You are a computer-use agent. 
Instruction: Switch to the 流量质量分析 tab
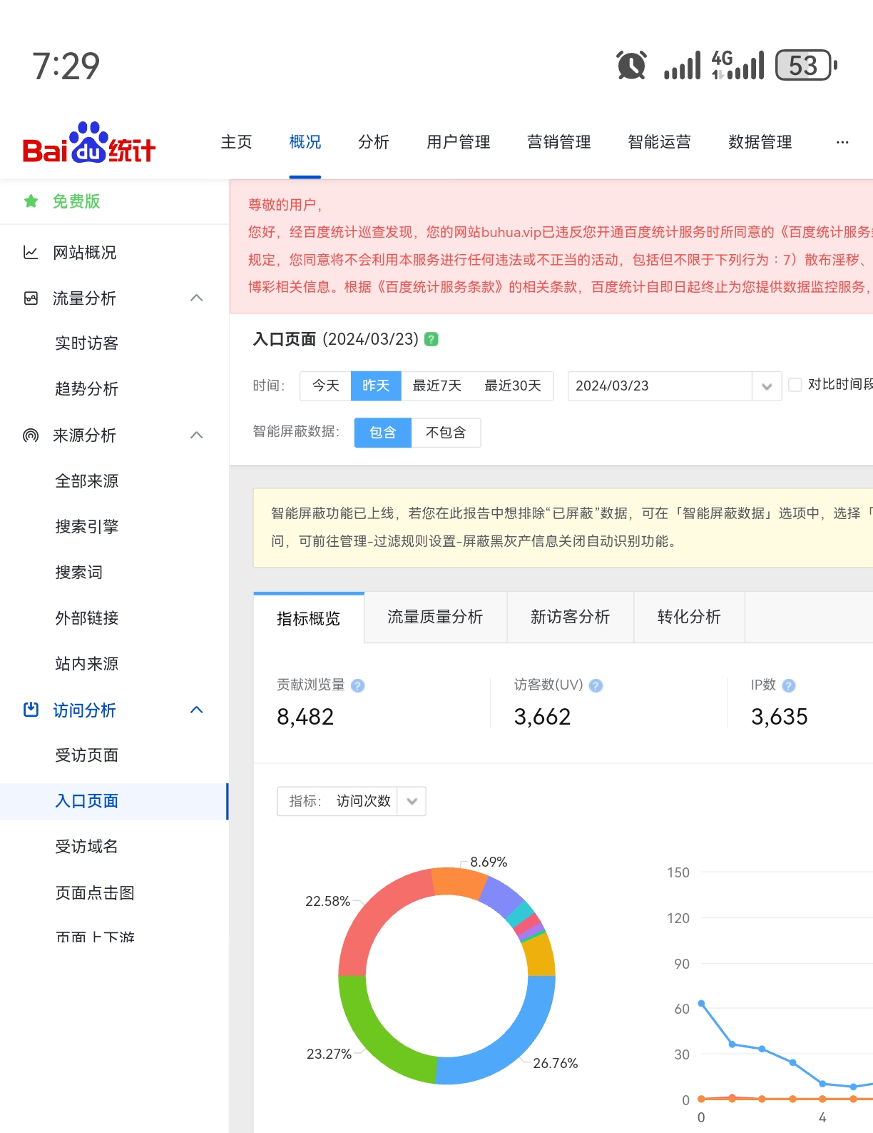pos(435,617)
